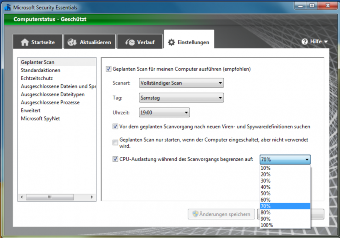Click the question mark Hilfe icon

[305, 42]
